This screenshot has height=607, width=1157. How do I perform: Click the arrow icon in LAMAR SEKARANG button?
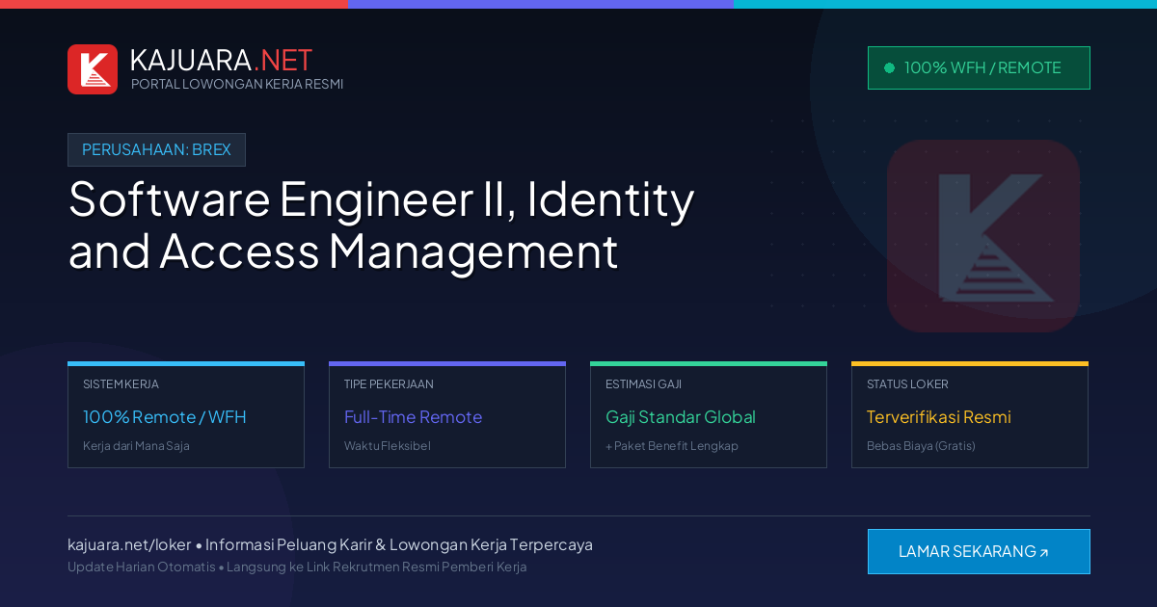[x=1043, y=553]
